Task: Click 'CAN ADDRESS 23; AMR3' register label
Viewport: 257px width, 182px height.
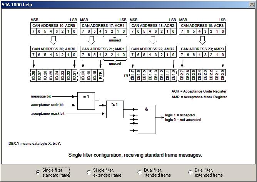Action: [x=202, y=49]
